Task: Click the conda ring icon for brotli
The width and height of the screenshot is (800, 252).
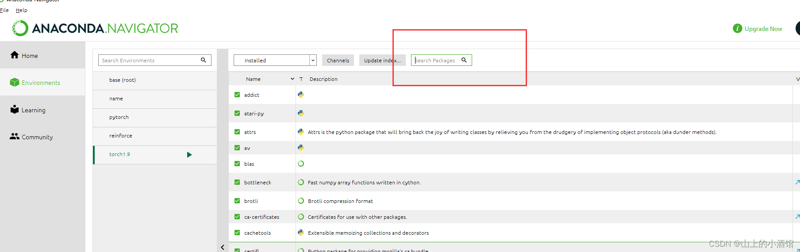Action: tap(301, 201)
